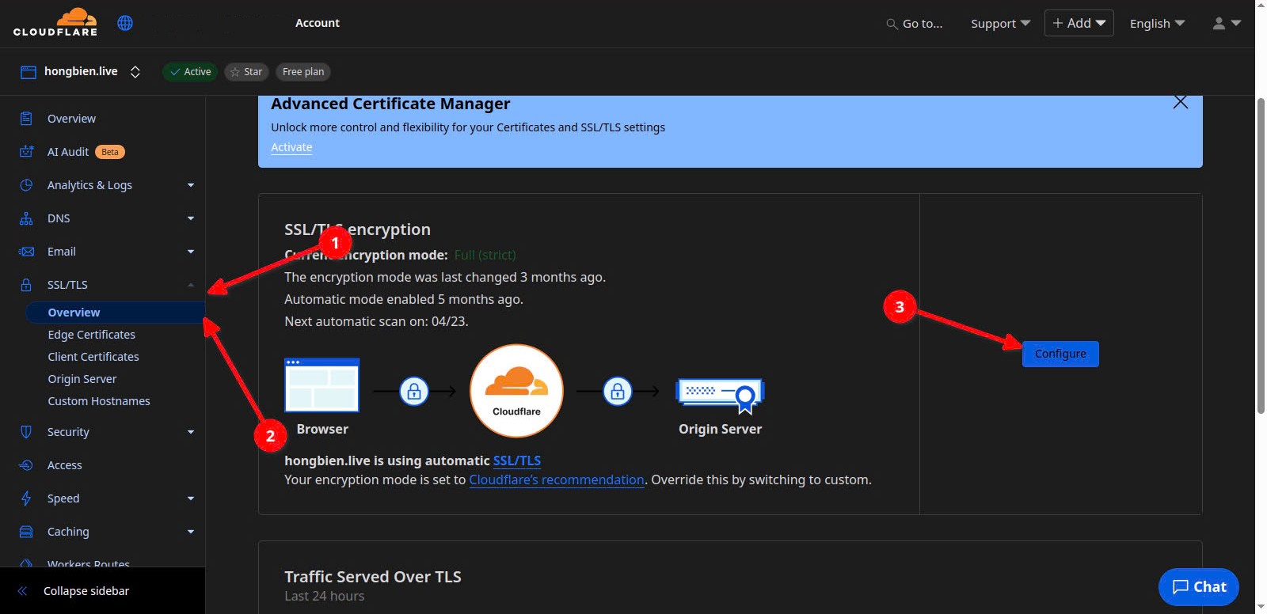Viewport: 1267px width, 614px height.
Task: Open Edge Certificates submenu item
Action: tap(91, 335)
